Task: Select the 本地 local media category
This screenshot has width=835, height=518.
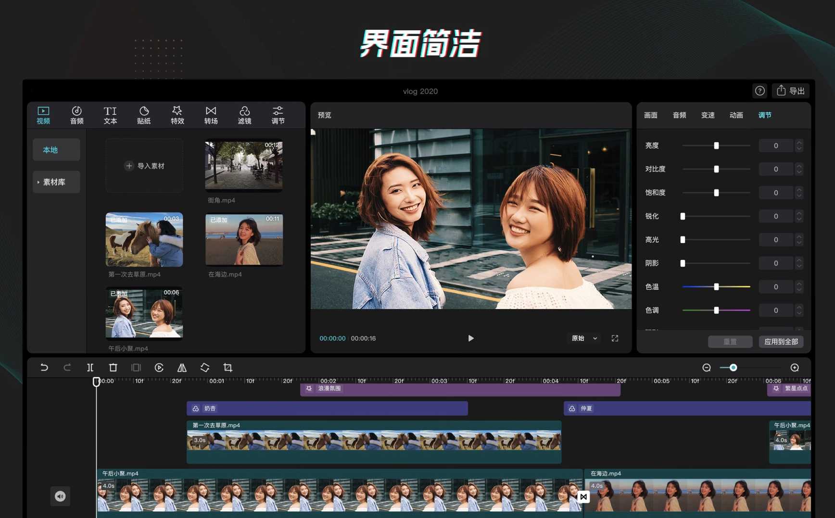Action: pos(56,150)
